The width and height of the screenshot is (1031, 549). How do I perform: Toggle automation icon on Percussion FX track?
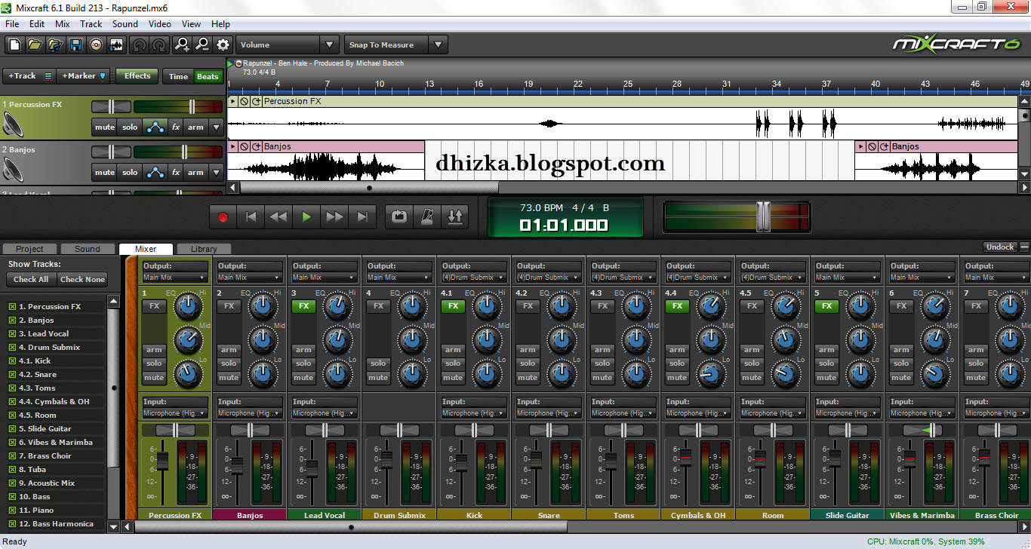(155, 127)
